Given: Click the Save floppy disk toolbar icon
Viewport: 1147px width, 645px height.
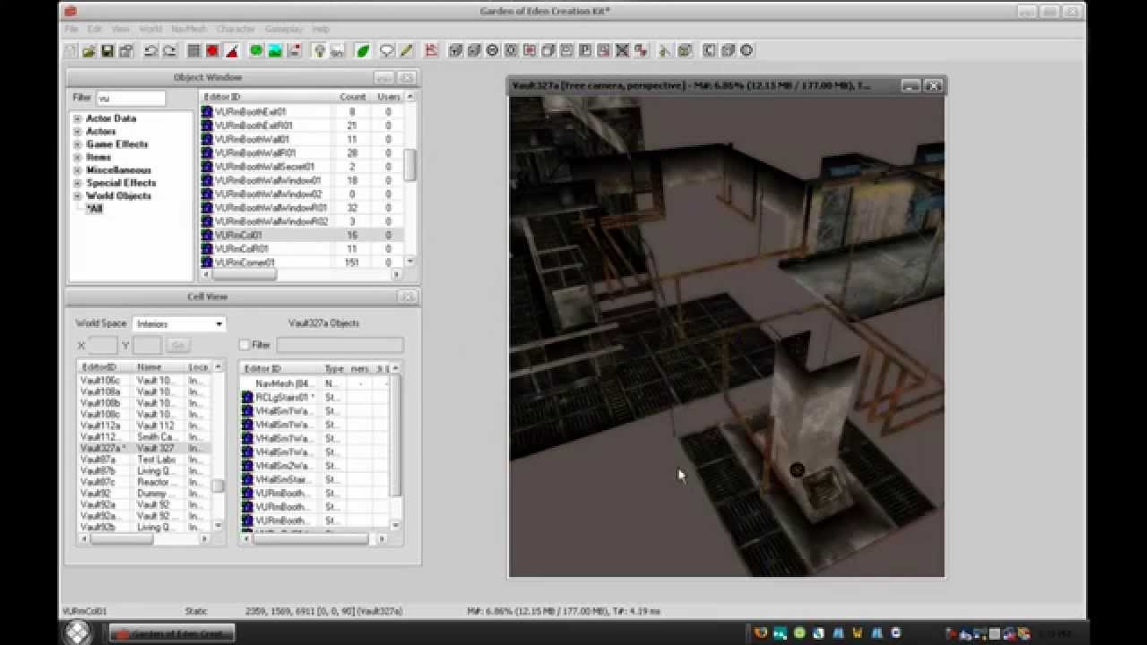Looking at the screenshot, I should point(107,51).
